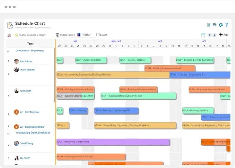Open David Cheng resource link
235x168 pixels.
26,143
